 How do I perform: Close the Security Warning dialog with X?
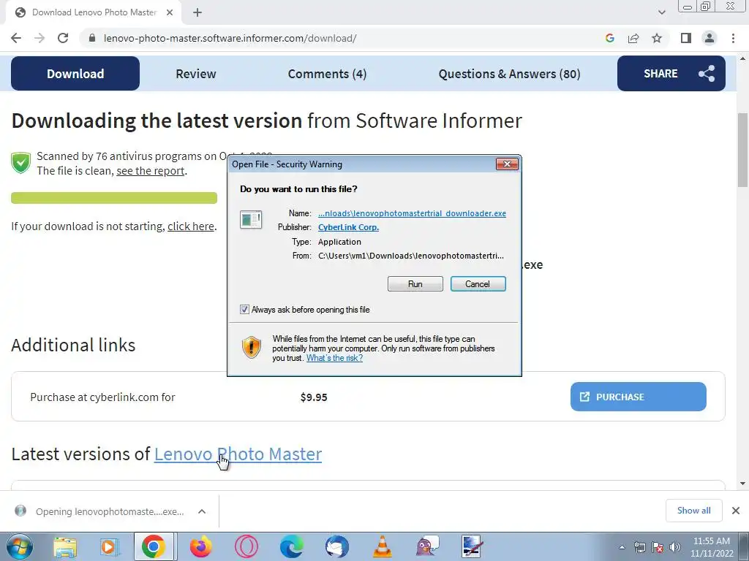pyautogui.click(x=507, y=164)
